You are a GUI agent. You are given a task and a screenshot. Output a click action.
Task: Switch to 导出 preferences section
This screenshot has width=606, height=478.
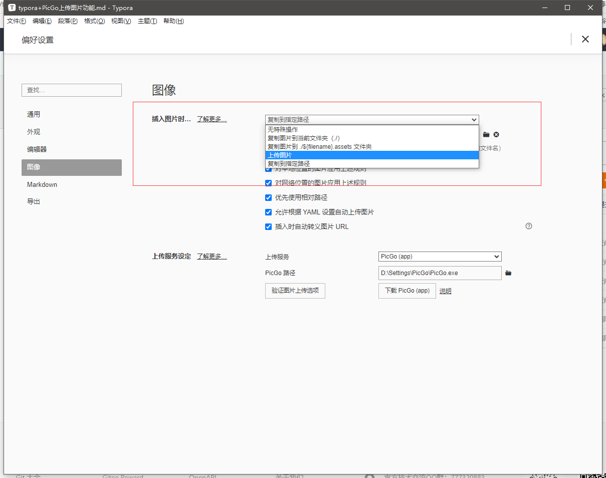[72, 201]
